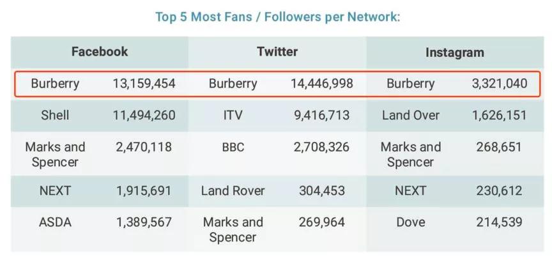The width and height of the screenshot is (552, 262).
Task: Click NEXT in the Facebook column
Action: tap(55, 190)
